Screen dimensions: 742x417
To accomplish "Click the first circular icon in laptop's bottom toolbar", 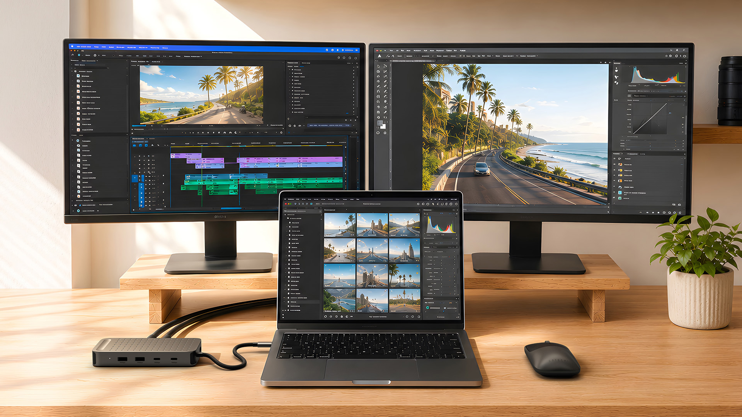I will pos(325,317).
